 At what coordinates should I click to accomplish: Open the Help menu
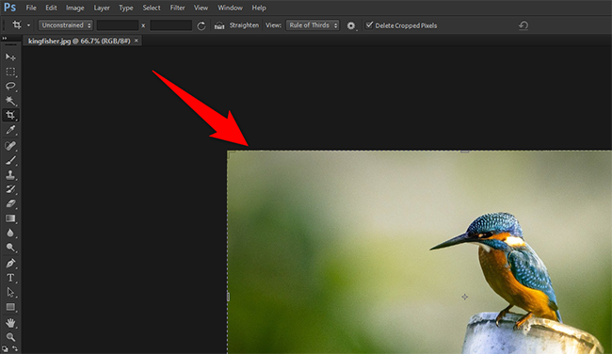pyautogui.click(x=259, y=8)
